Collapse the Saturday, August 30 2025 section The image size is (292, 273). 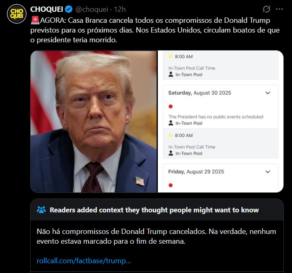pyautogui.click(x=268, y=93)
